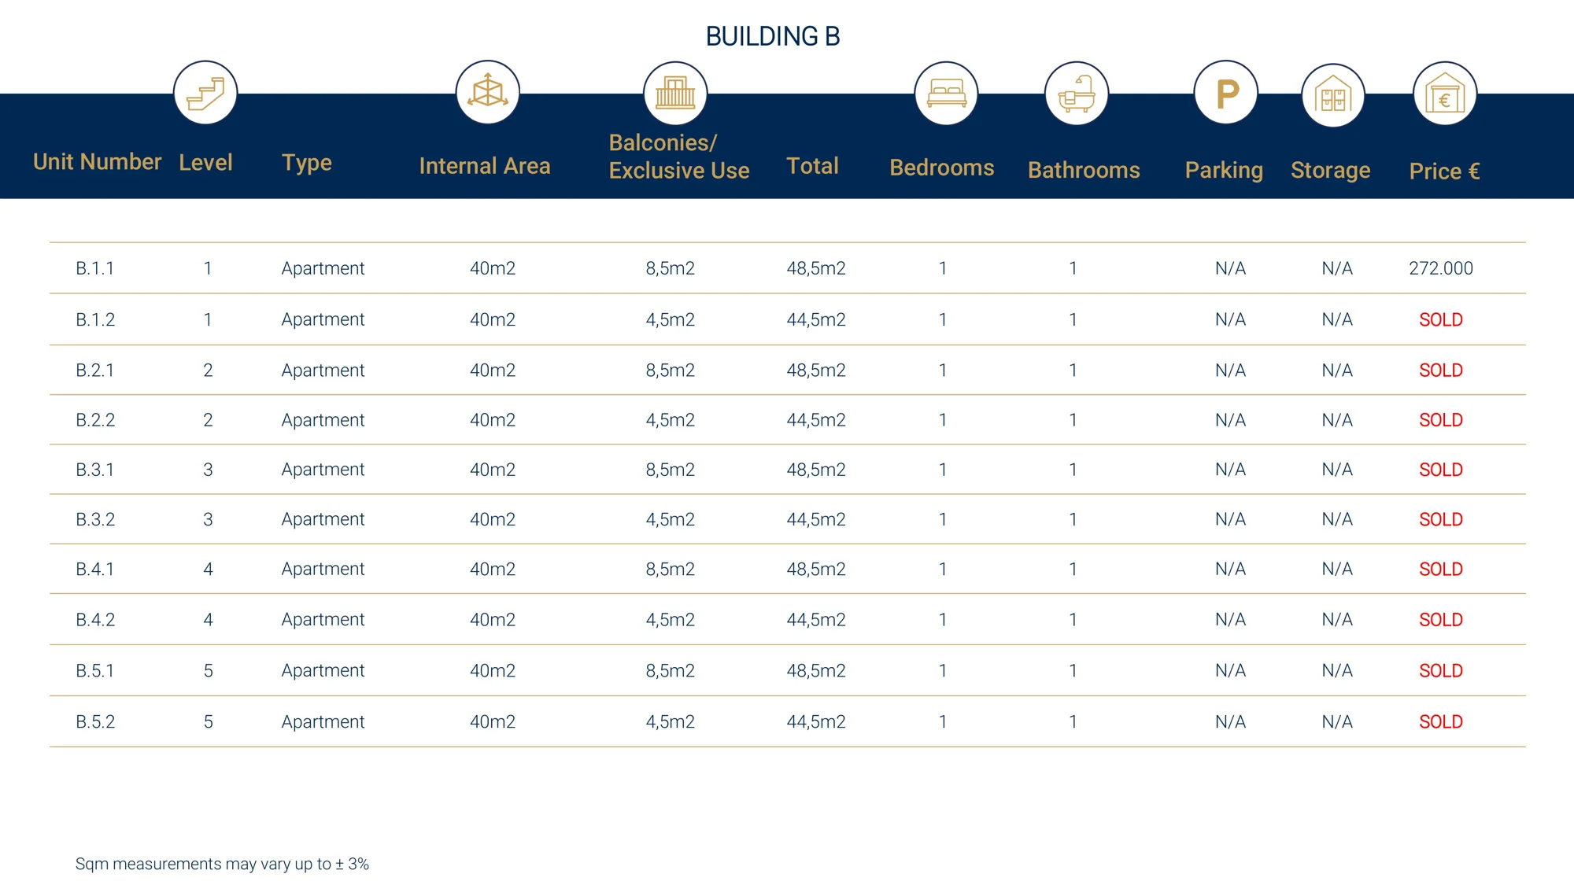Click 48,5m2 total in B.1.1 row
Image resolution: width=1574 pixels, height=885 pixels.
tap(816, 268)
